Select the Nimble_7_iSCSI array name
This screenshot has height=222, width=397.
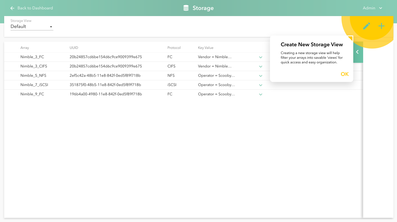point(34,85)
